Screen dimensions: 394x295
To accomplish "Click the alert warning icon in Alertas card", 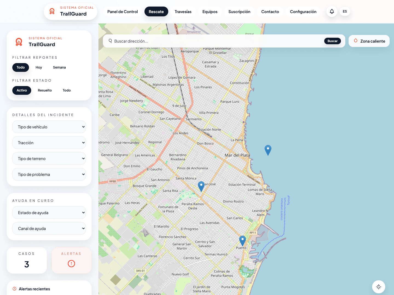I will coord(71,264).
